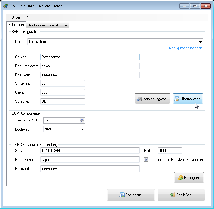This screenshot has height=209, width=214.
Task: Maximize the Data2S Konfiguration window
Action: click(x=195, y=6)
